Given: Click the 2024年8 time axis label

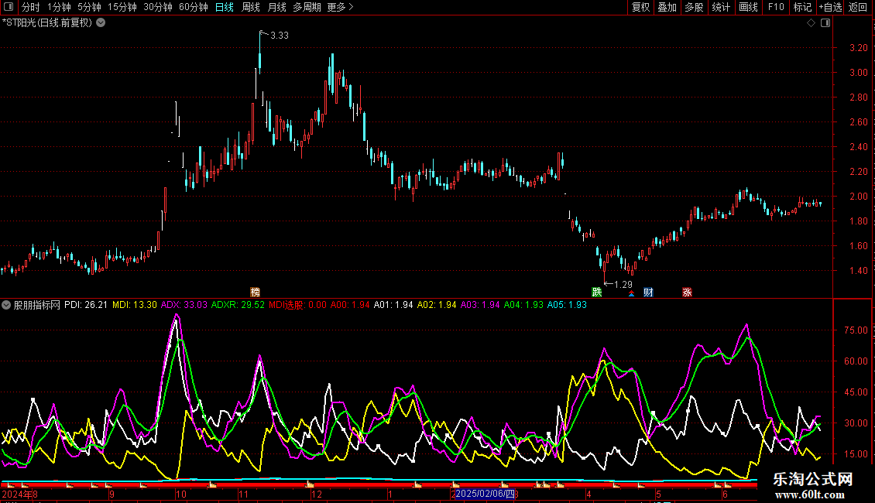Looking at the screenshot, I should coord(20,494).
